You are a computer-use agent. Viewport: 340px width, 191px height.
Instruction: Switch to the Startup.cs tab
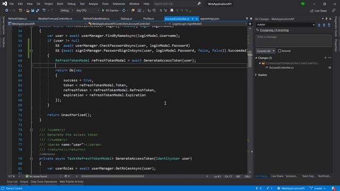point(126,19)
